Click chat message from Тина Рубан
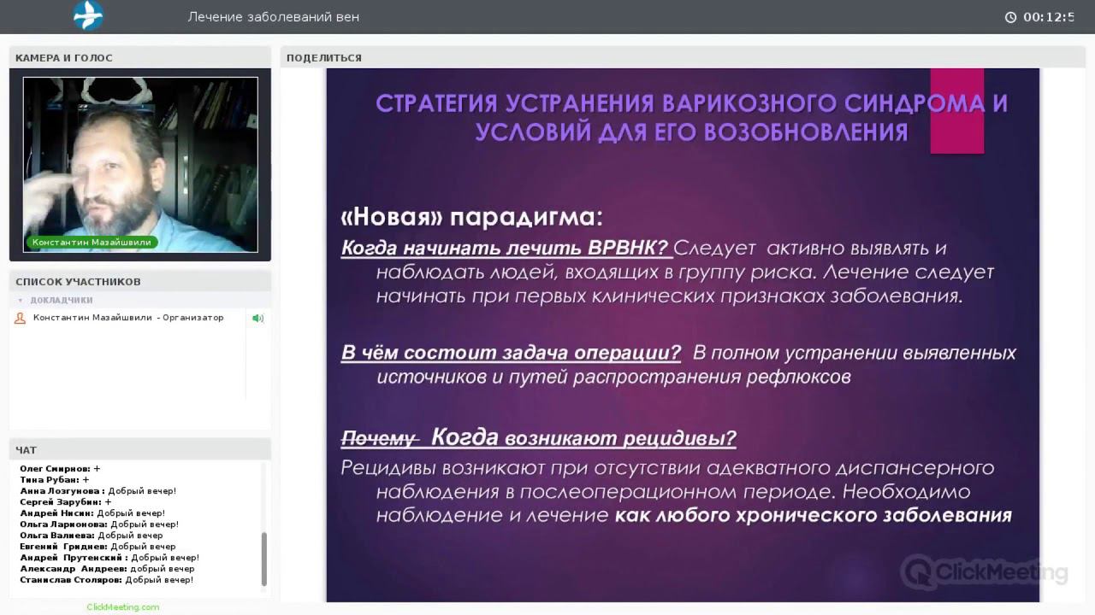 coord(55,480)
